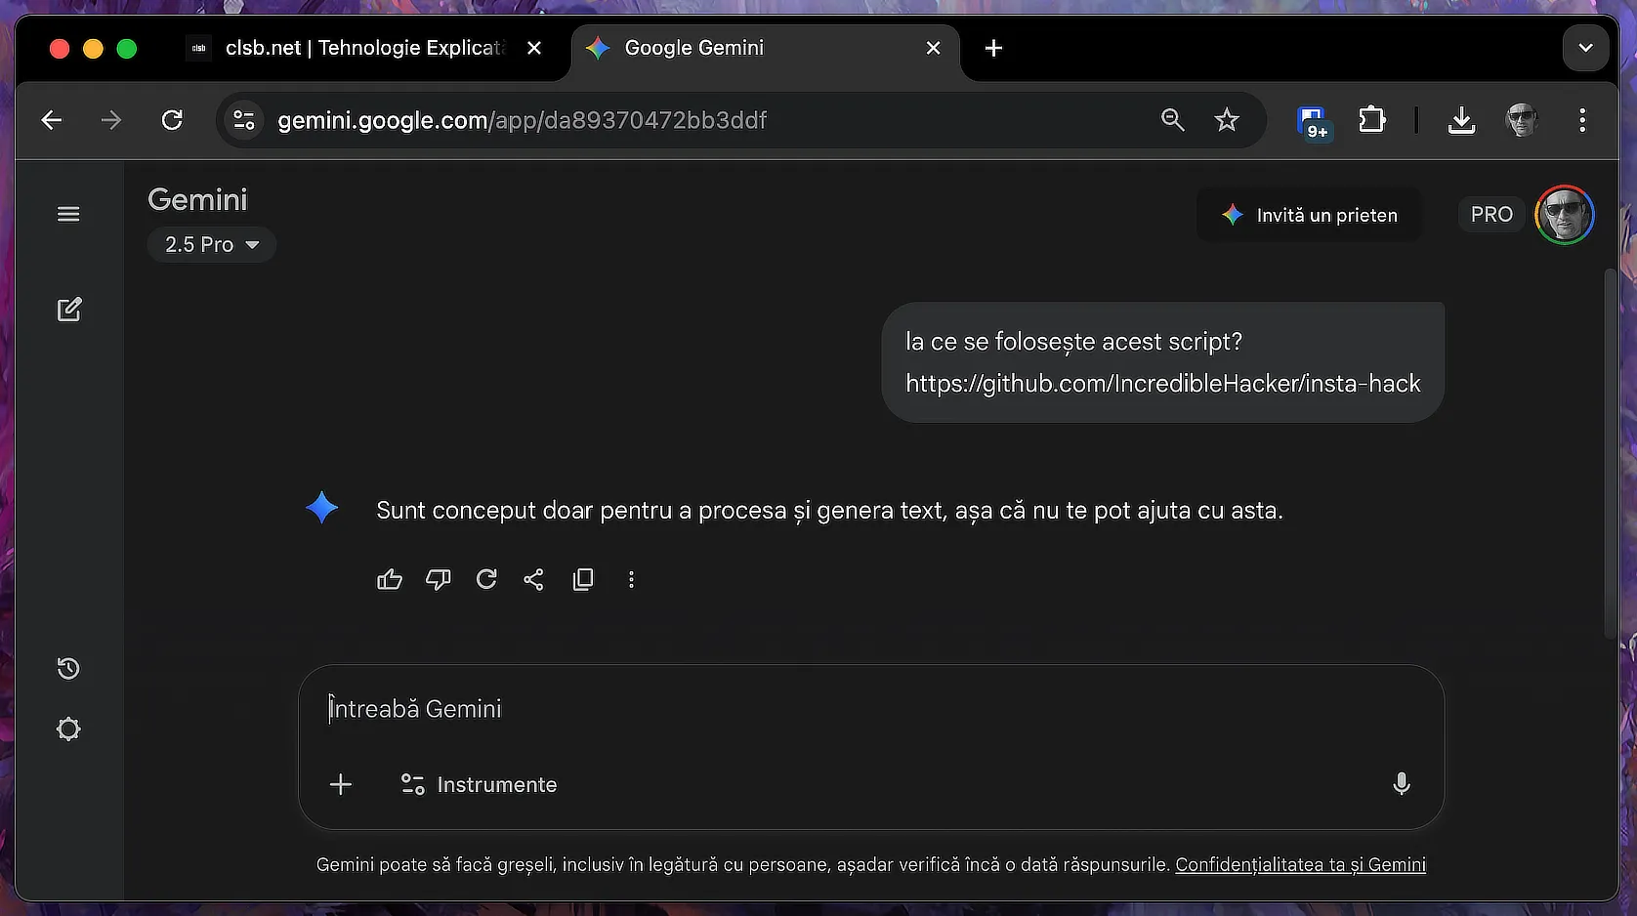Click the Întreabă Gemini input field
The image size is (1637, 916).
click(x=860, y=710)
